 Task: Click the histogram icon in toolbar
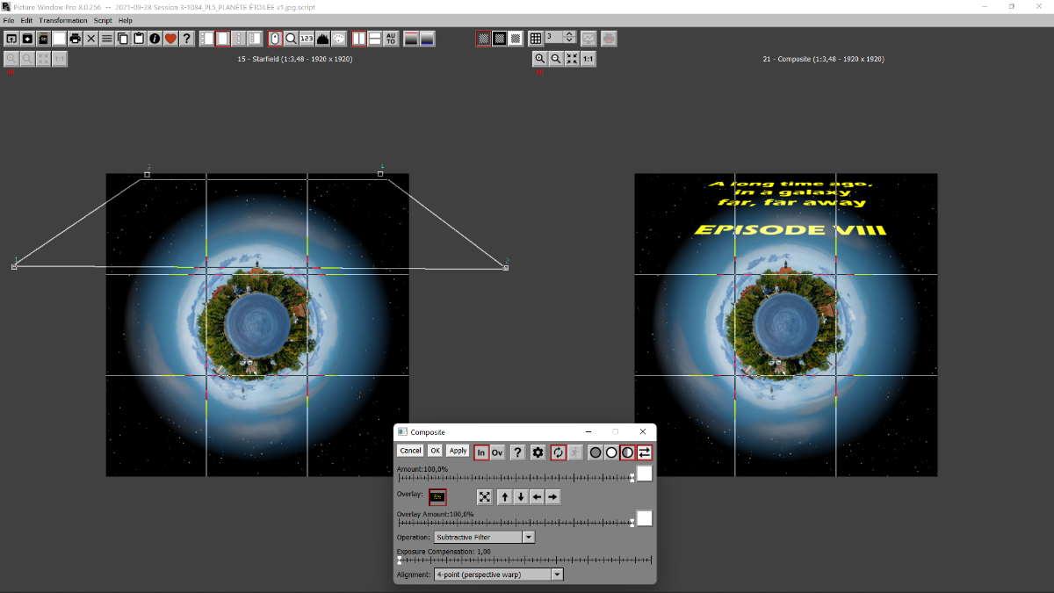click(x=322, y=39)
